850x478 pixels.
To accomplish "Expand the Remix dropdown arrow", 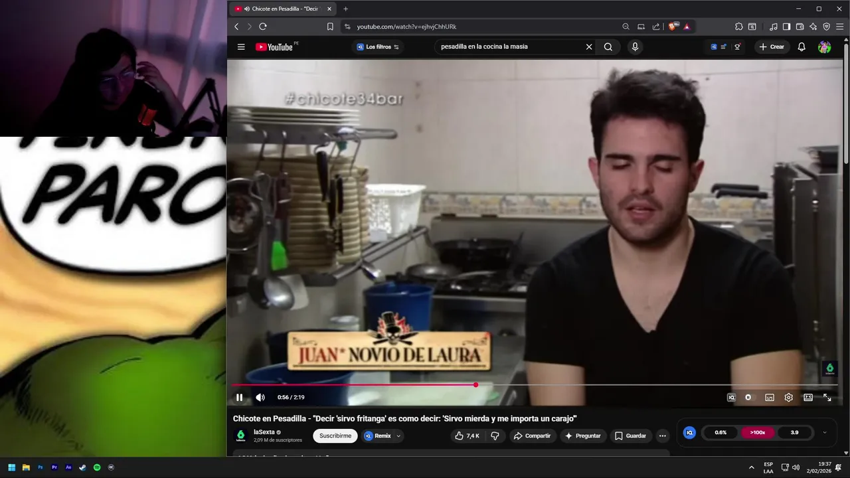I will [x=398, y=436].
